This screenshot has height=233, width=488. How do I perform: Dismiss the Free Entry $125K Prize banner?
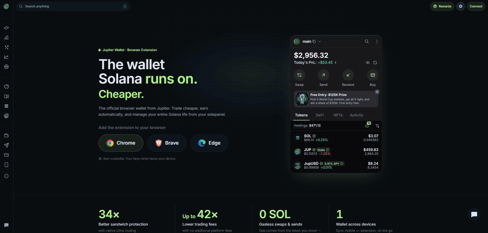377,92
